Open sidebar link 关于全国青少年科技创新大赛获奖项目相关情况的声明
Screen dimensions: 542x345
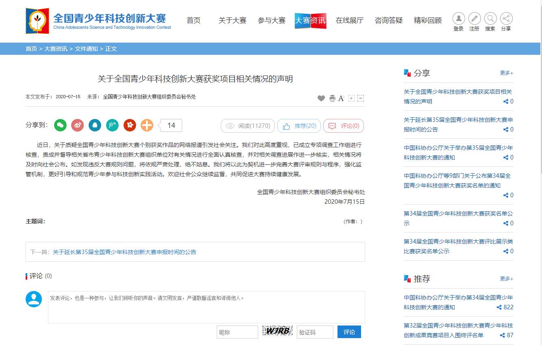pos(458,97)
